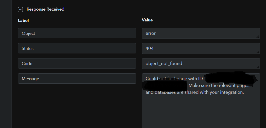Viewport: 266px width, 128px height.
Task: Click the Response Received heading text
Action: click(45, 9)
